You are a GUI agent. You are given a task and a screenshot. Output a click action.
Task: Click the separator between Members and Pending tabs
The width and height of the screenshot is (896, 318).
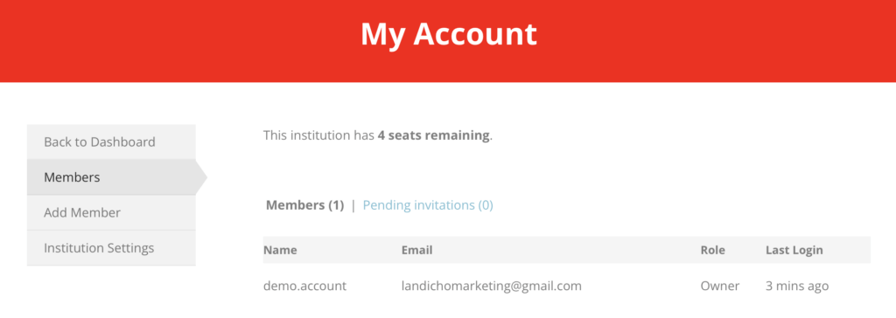(x=353, y=205)
